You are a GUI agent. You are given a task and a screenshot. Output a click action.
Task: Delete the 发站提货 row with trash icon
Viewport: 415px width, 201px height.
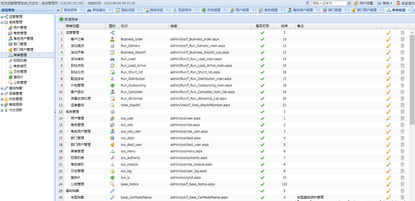tap(402, 46)
